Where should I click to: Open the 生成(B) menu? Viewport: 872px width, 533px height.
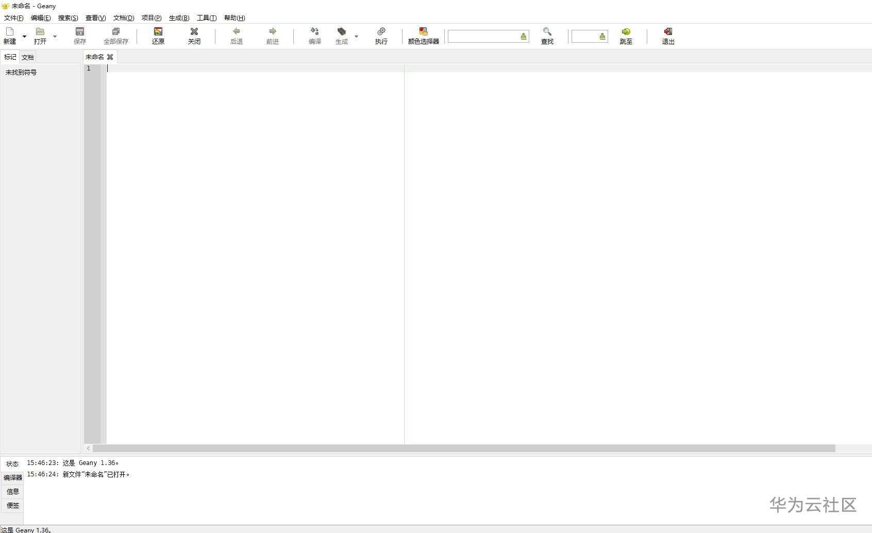click(179, 18)
